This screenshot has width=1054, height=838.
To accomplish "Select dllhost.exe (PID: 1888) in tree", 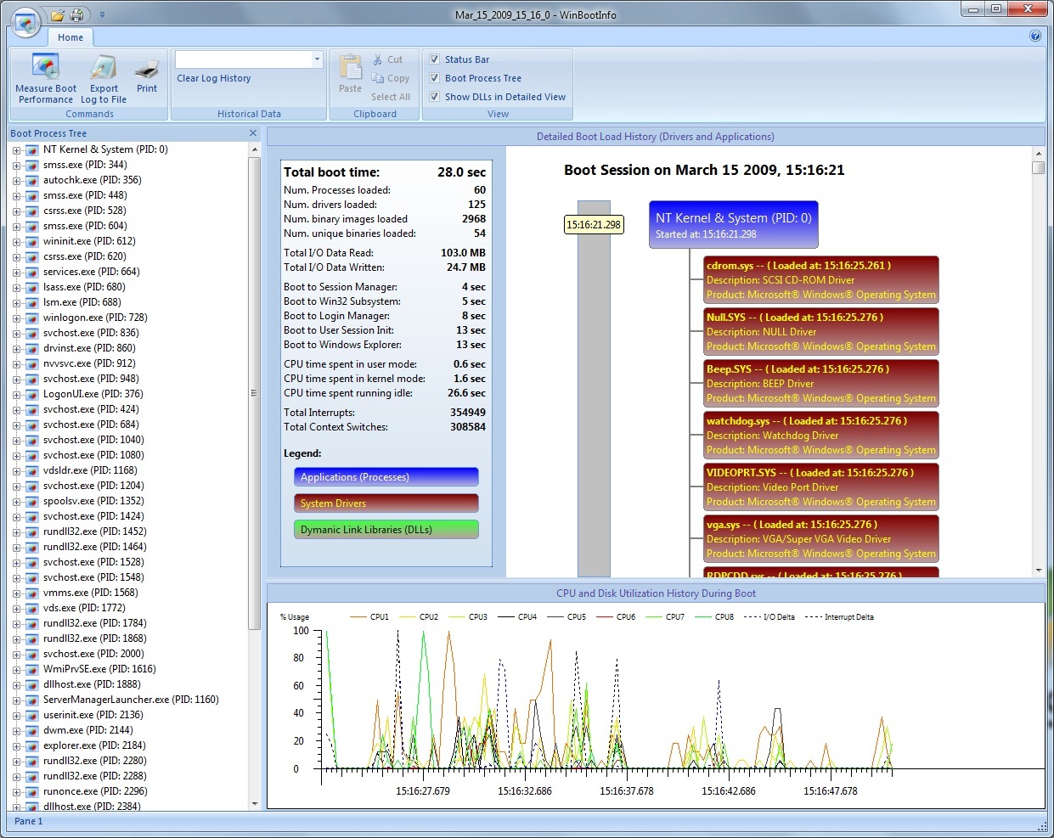I will pyautogui.click(x=92, y=684).
